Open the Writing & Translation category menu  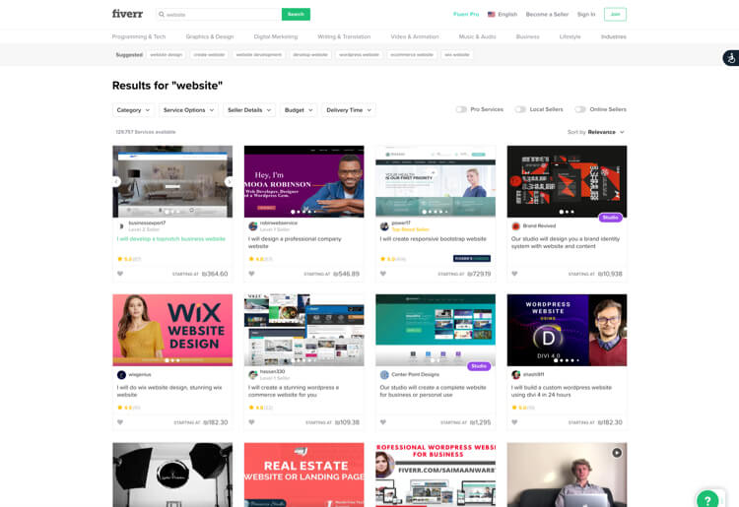pos(344,36)
